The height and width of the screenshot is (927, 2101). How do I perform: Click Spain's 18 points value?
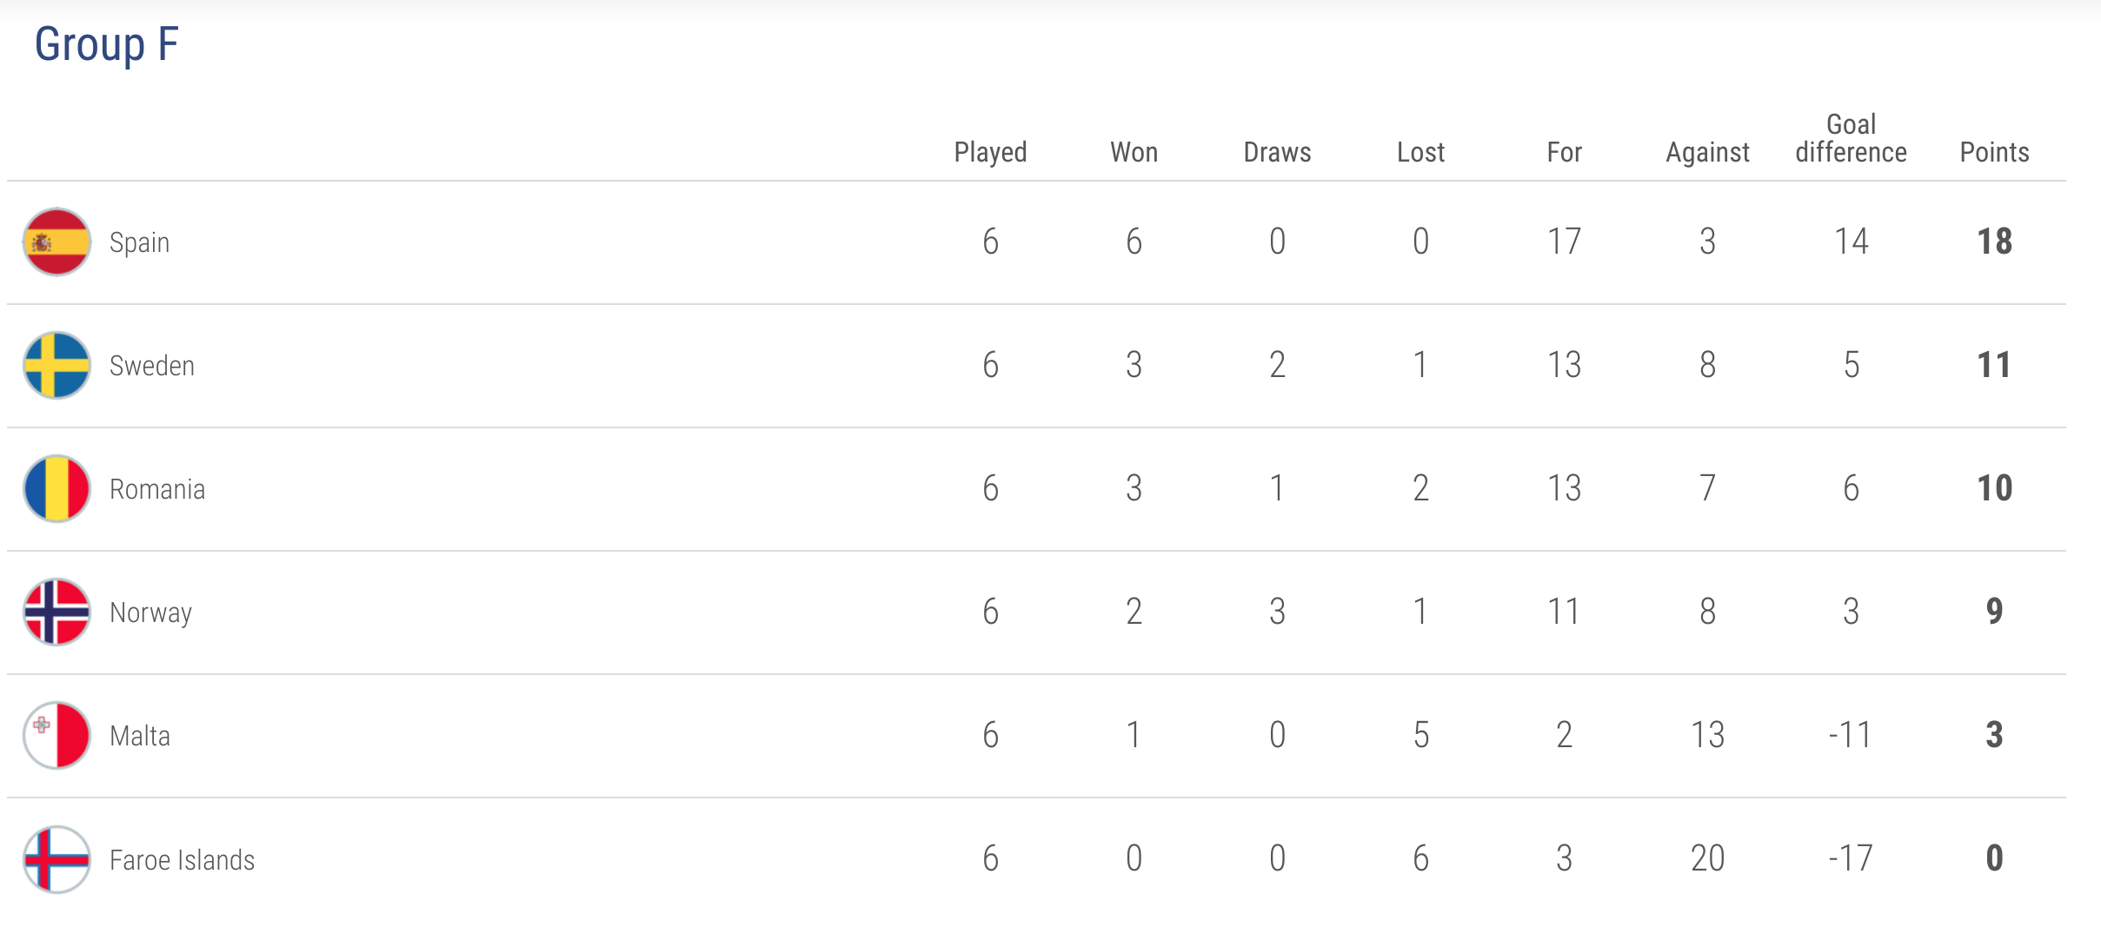click(1995, 242)
